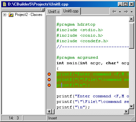
Task: Click the #include <condefs.h> line
Action: (x=82, y=41)
